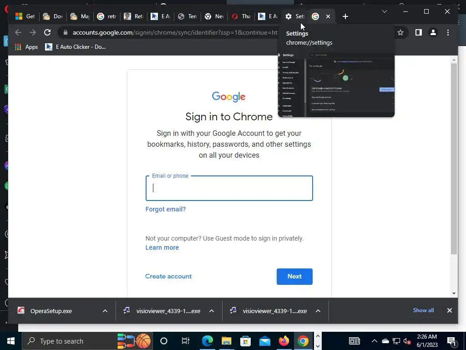Switch to the 'New' Chrome tab

tap(214, 16)
